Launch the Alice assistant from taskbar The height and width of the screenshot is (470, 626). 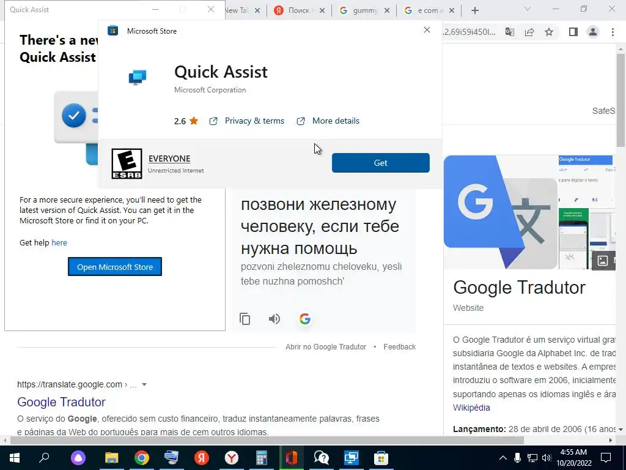[78, 458]
